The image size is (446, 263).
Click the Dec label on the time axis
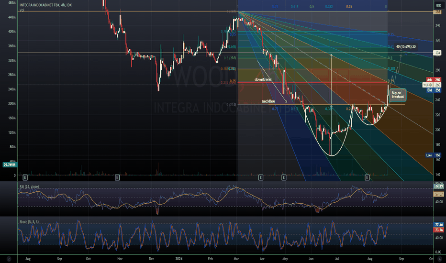(x=151, y=259)
